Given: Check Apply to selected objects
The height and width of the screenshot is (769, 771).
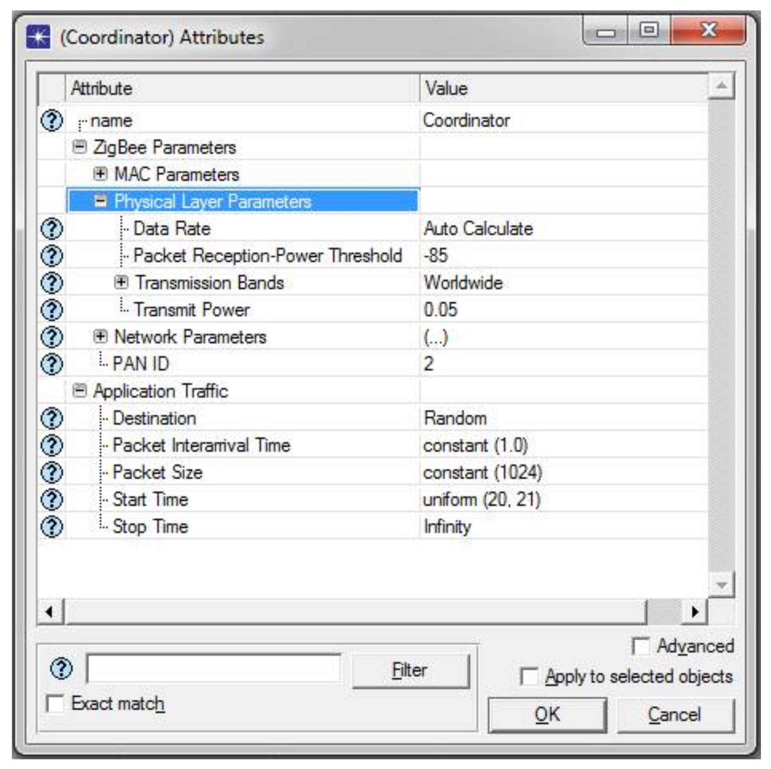Looking at the screenshot, I should click(529, 677).
